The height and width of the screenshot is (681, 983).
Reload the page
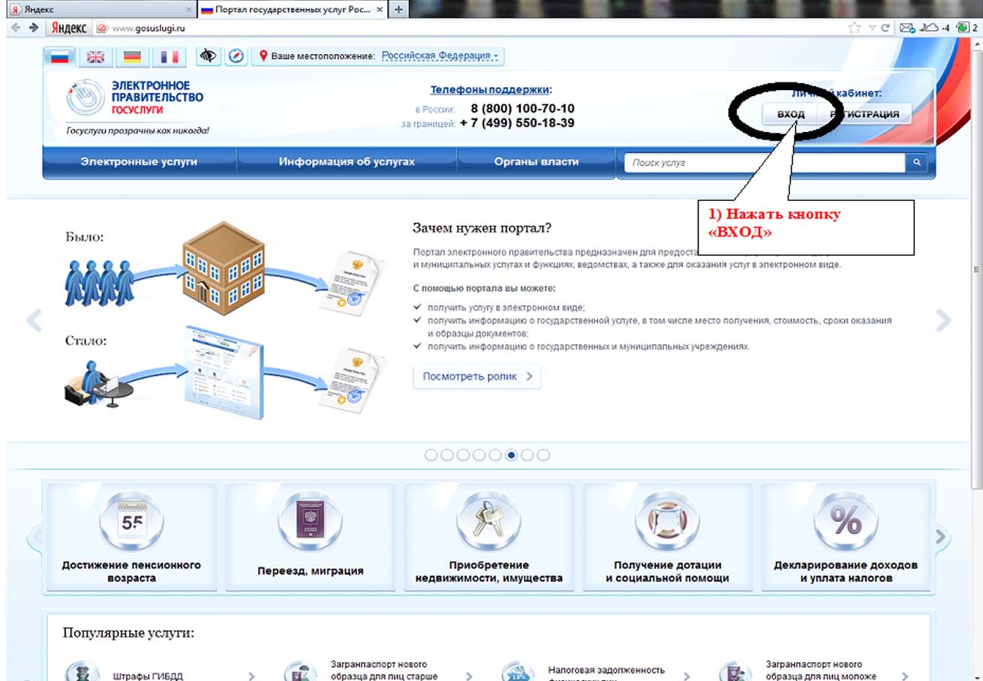887,28
